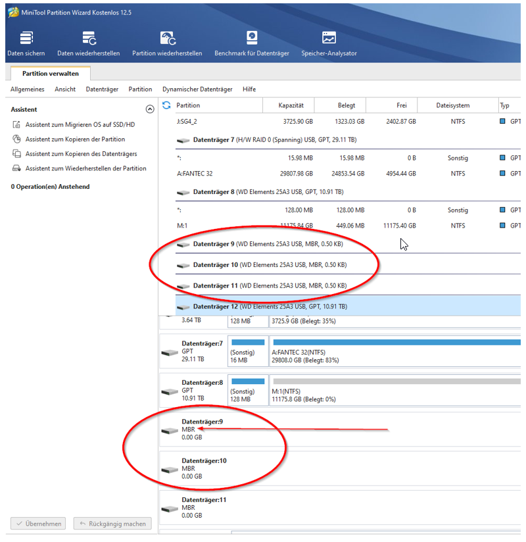This screenshot has height=542, width=526.
Task: Click disk icon of Datenträger 11 list row
Action: [x=183, y=286]
